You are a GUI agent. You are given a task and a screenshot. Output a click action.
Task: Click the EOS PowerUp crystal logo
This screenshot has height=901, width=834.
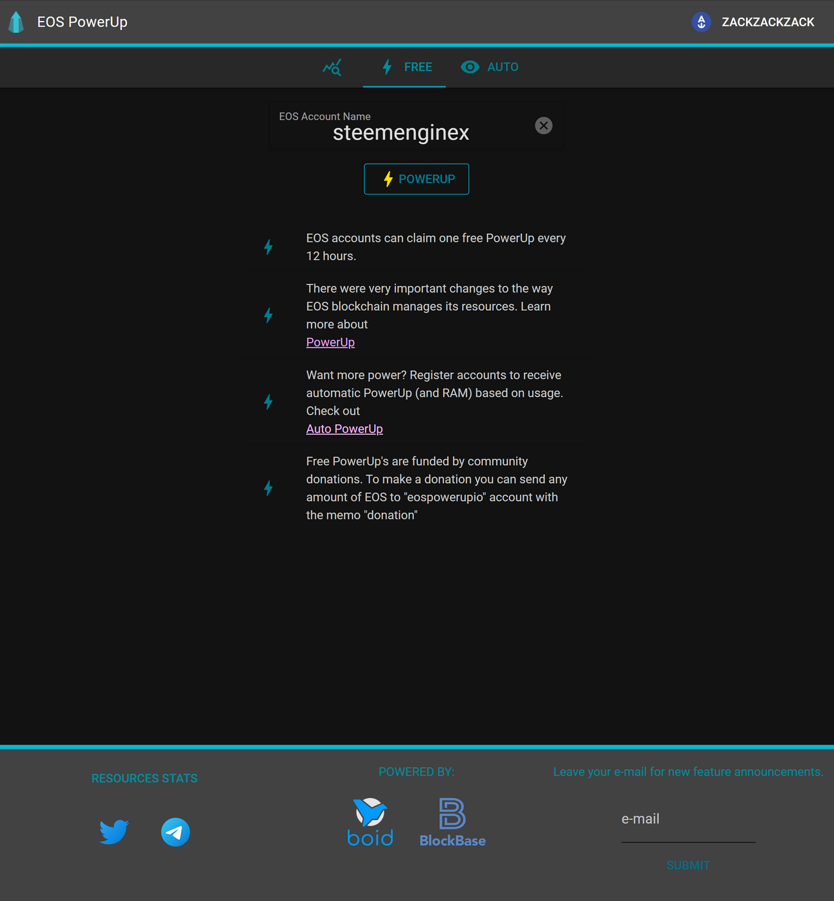(16, 21)
